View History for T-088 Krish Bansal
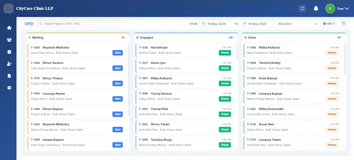Viewport: 354px width, 160px height. point(332,83)
